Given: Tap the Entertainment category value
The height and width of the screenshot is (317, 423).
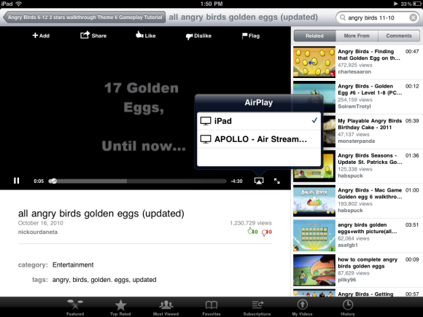Looking at the screenshot, I should pyautogui.click(x=73, y=265).
